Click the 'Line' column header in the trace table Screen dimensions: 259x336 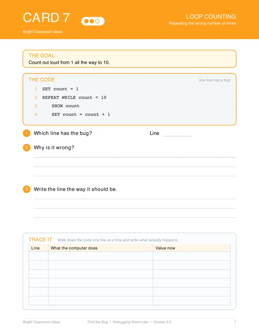[x=35, y=248]
